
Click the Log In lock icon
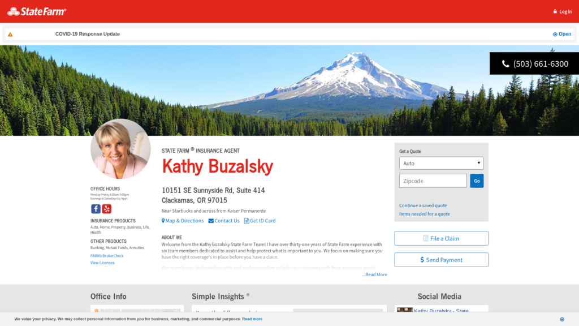[555, 12]
